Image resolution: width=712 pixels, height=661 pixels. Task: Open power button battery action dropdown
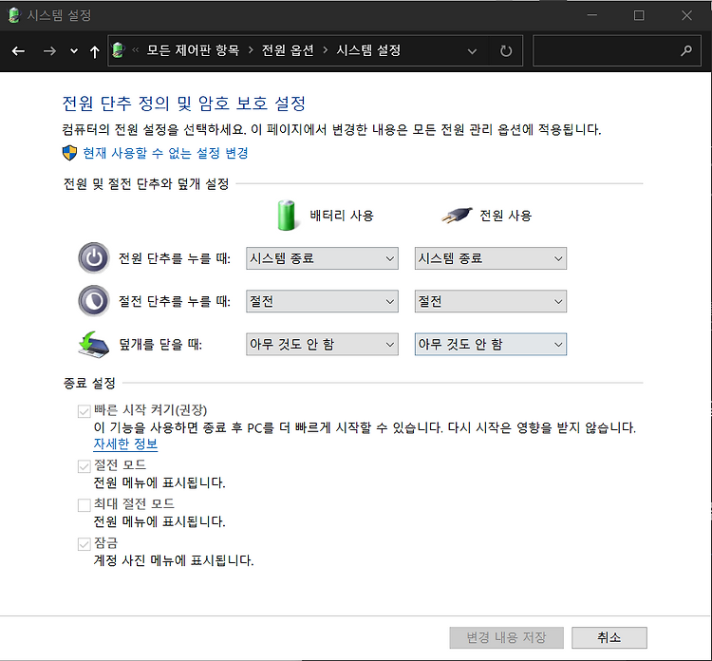(322, 258)
